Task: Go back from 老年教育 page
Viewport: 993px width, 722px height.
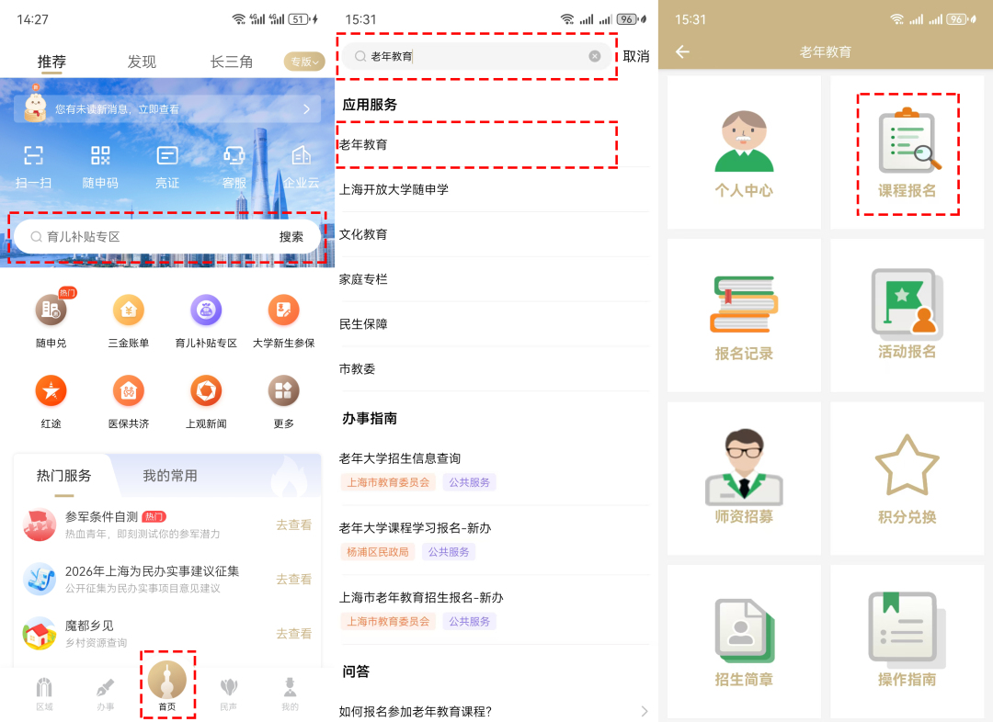Action: pos(682,52)
